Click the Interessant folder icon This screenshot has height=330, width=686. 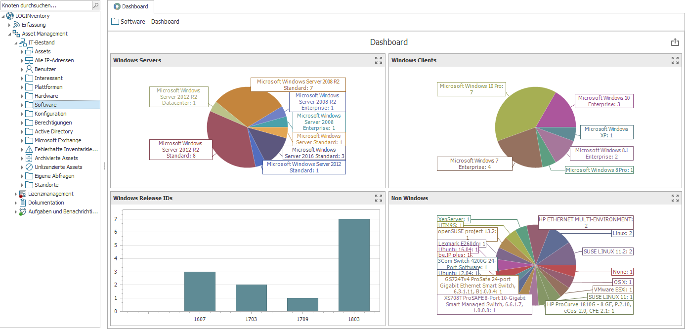pyautogui.click(x=29, y=78)
